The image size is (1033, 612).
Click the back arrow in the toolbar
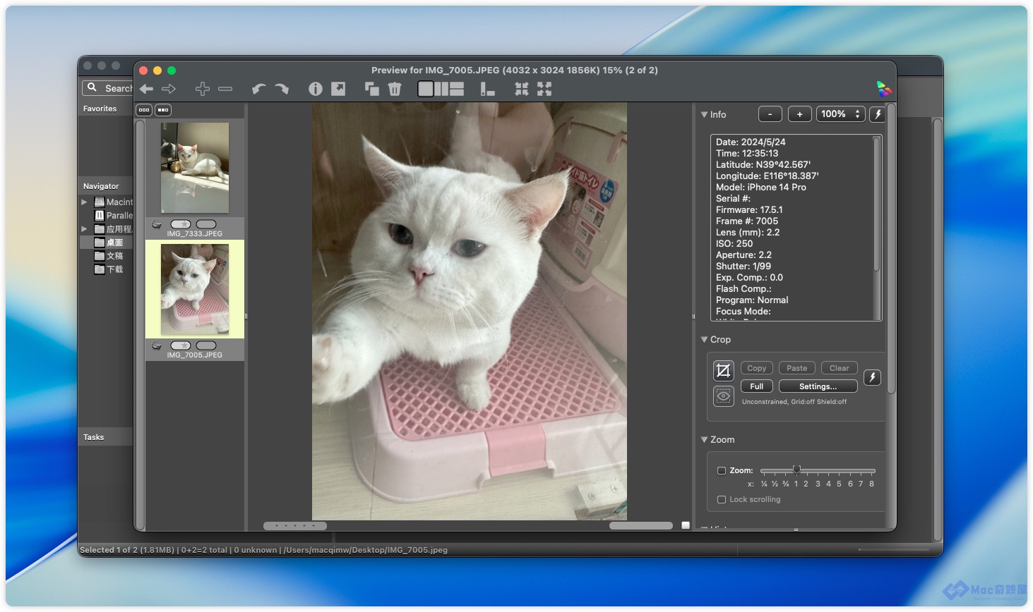[147, 89]
